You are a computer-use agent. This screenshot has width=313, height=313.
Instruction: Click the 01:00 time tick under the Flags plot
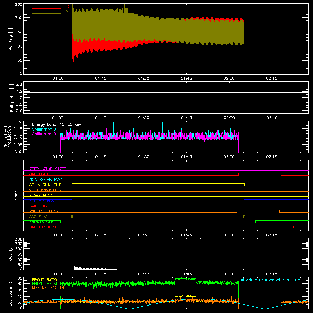click(x=58, y=235)
